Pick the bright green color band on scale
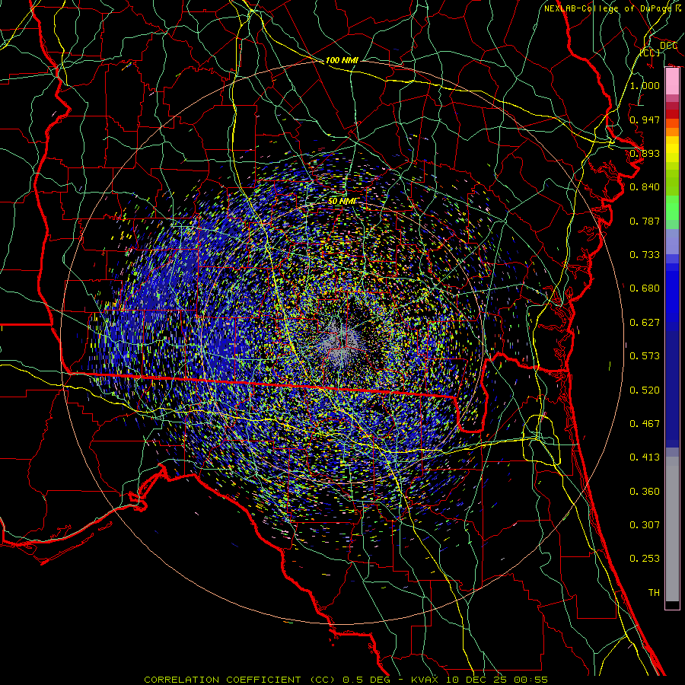This screenshot has width=685, height=685. point(672,208)
